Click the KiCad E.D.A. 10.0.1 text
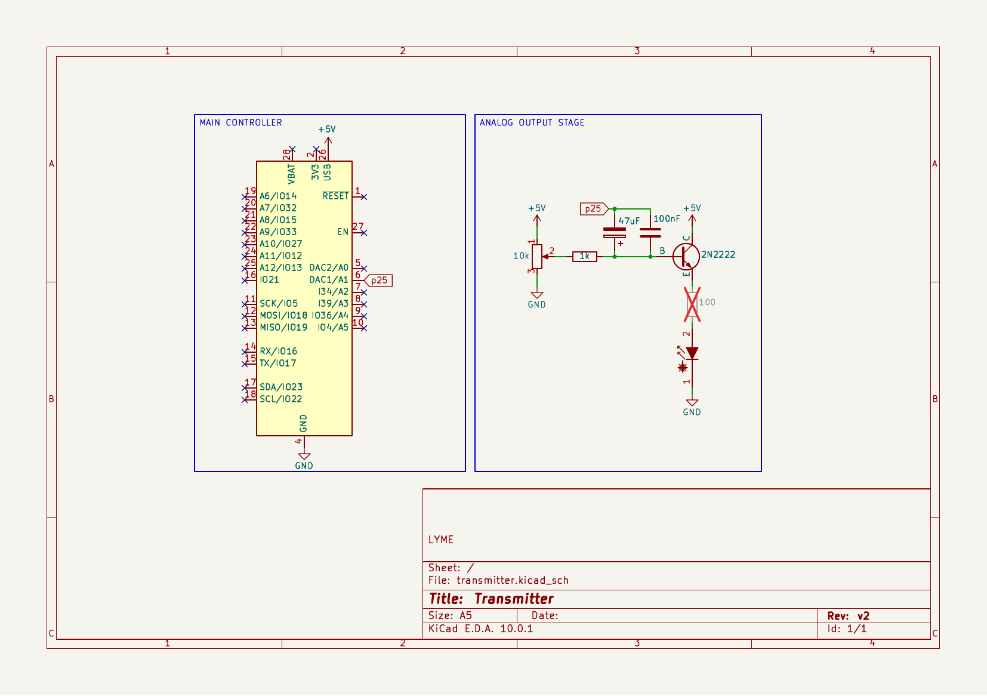 coord(481,629)
